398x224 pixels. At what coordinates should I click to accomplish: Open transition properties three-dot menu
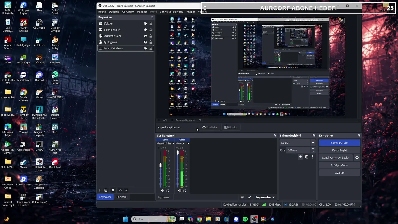click(x=313, y=157)
